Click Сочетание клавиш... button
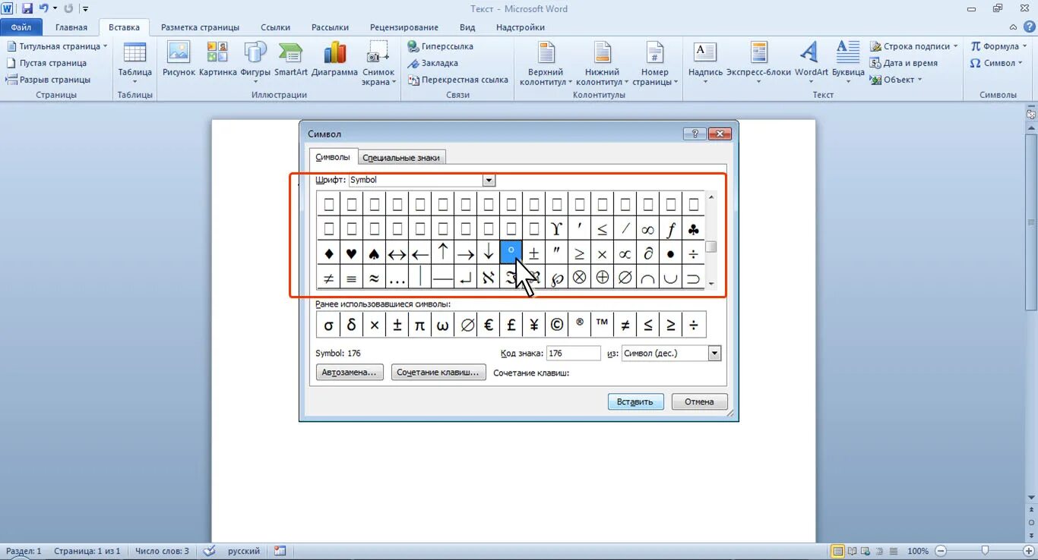Viewport: 1038px width, 560px height. coord(439,373)
